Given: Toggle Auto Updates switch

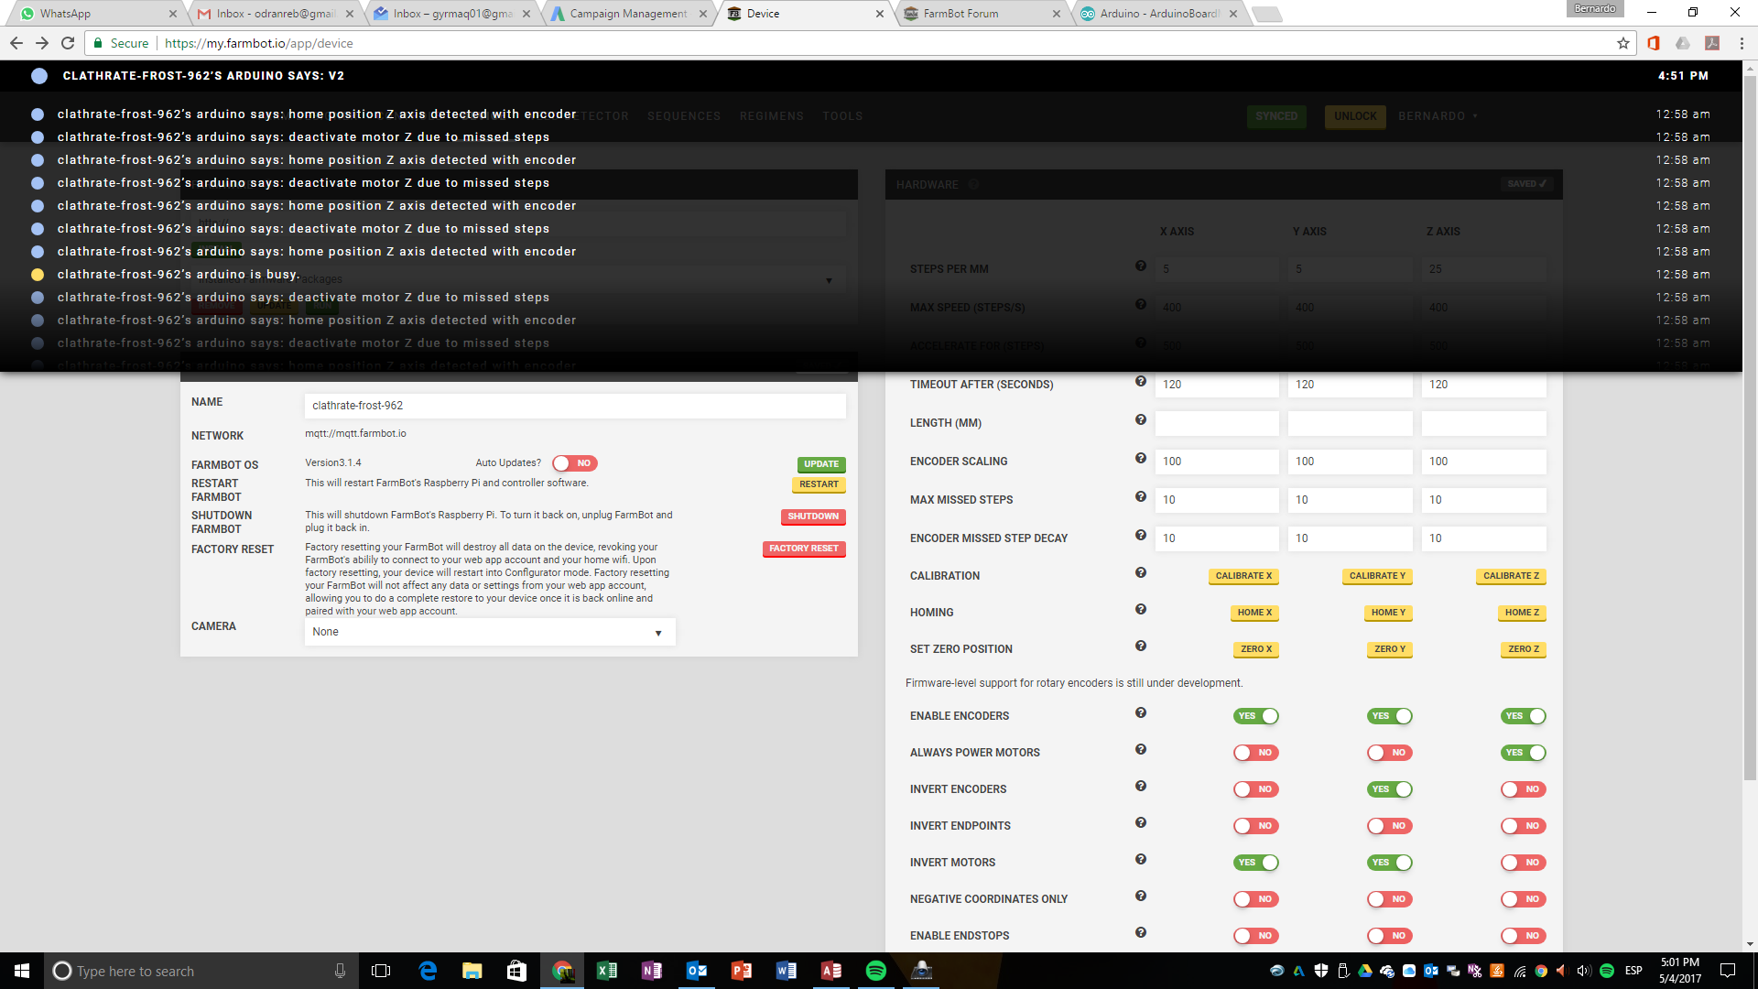Looking at the screenshot, I should tap(575, 463).
